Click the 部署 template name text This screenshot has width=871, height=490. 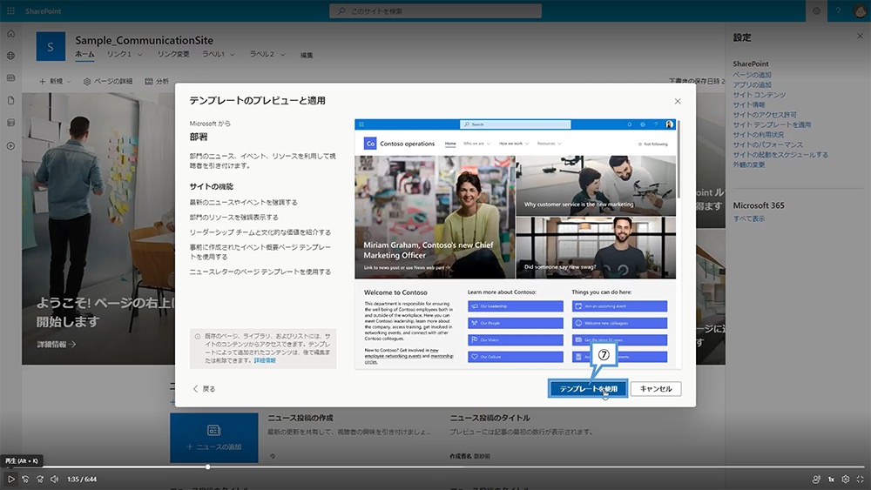coord(199,137)
